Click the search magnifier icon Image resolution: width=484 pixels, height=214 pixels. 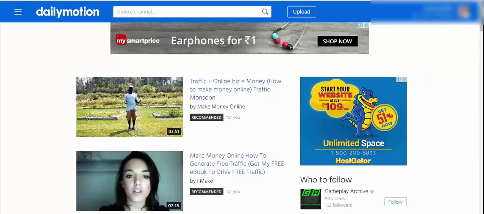click(x=265, y=12)
